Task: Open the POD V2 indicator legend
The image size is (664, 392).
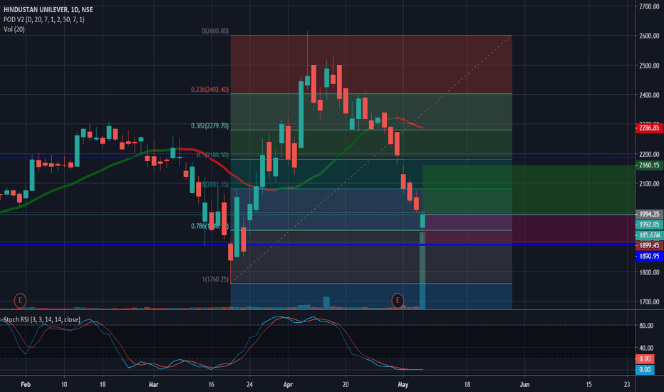Action: click(44, 19)
